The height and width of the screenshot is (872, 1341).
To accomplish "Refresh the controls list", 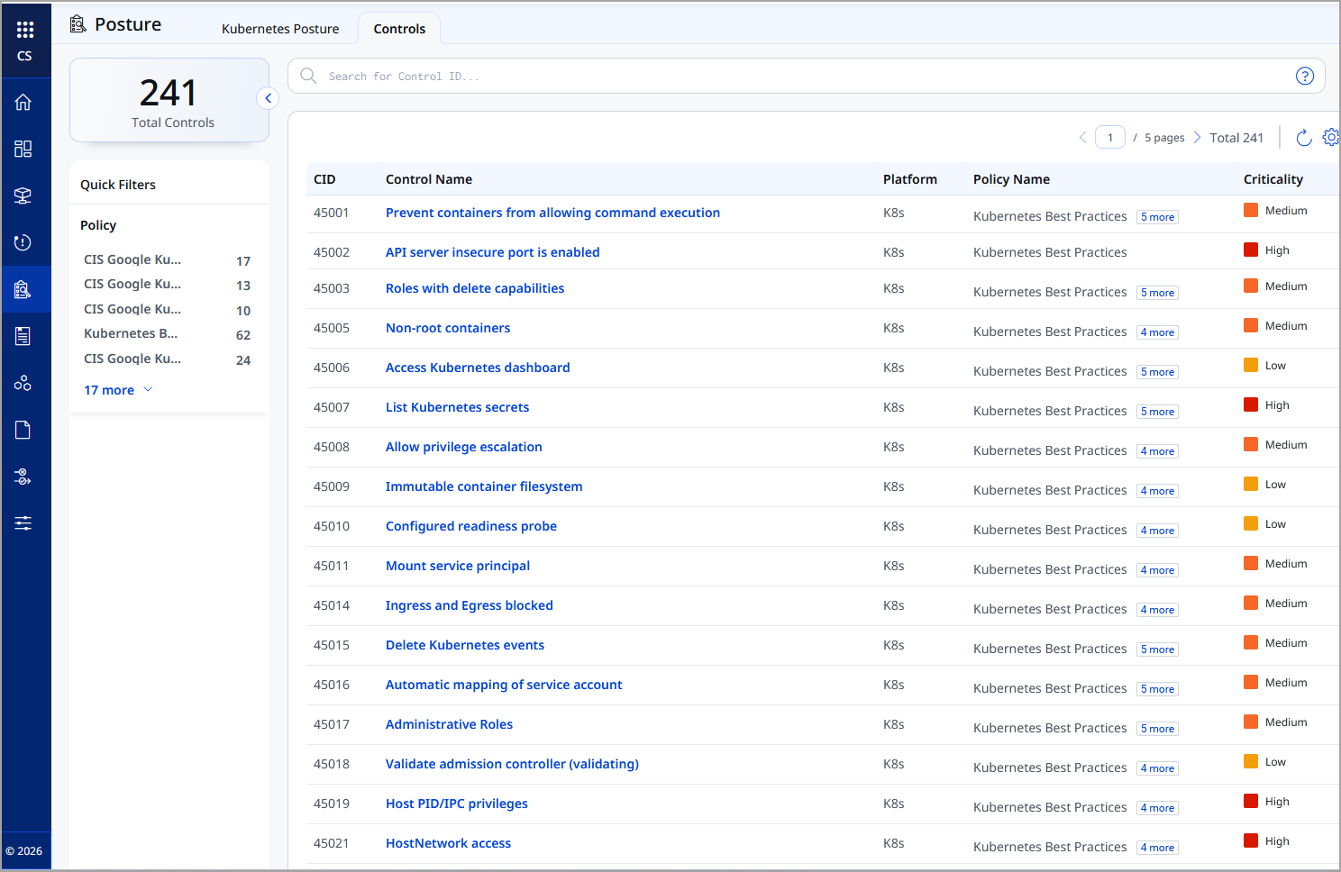I will pos(1303,137).
